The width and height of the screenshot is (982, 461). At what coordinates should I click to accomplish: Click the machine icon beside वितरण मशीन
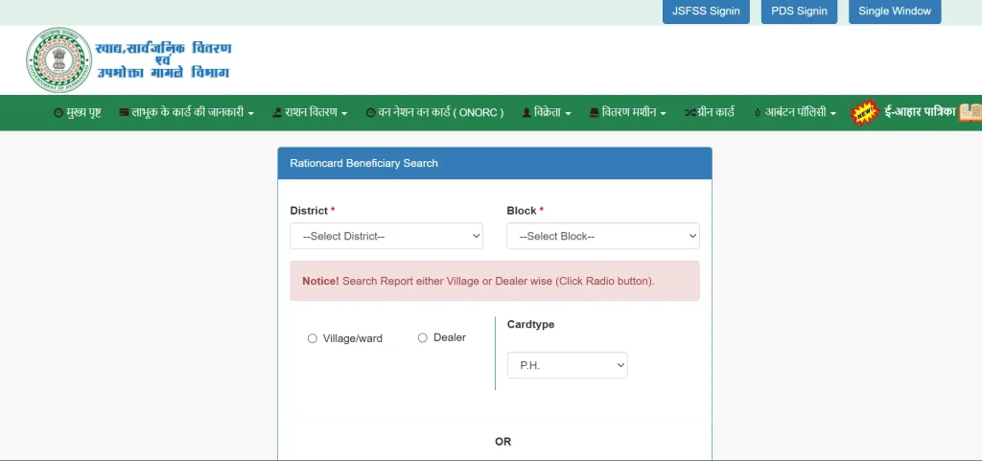point(594,113)
